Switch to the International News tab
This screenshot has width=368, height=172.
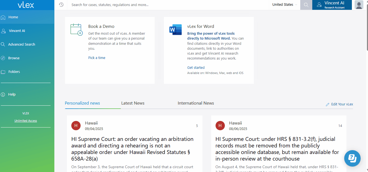point(196,103)
